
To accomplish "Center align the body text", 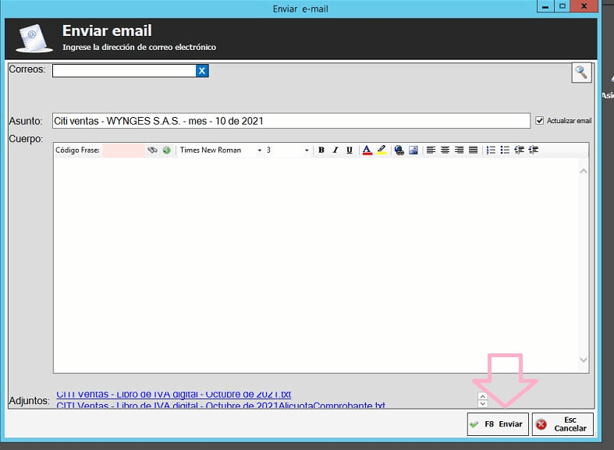I will (x=445, y=151).
